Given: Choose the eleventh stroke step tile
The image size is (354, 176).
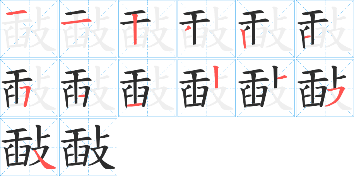Looking at the screenshot, I should (266, 88).
